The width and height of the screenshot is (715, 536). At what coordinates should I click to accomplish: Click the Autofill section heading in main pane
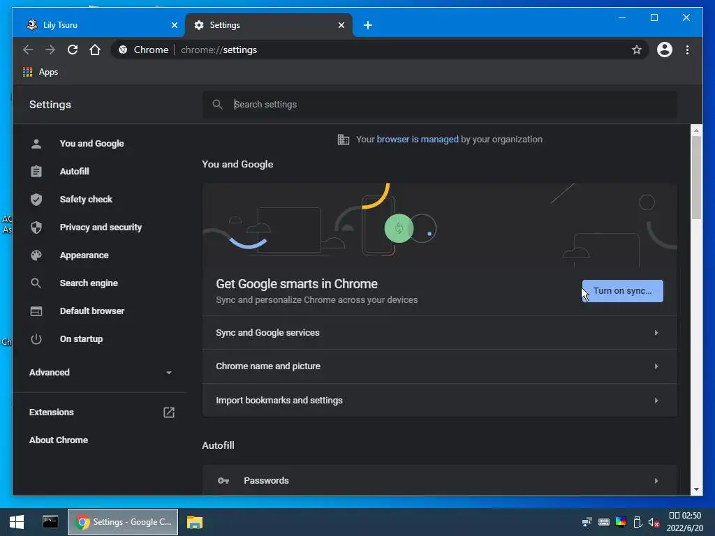(218, 445)
